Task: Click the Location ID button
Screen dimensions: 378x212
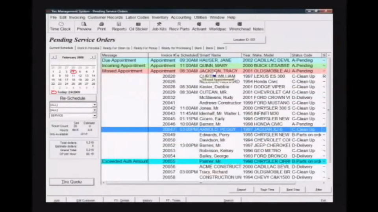Action: click(244, 40)
